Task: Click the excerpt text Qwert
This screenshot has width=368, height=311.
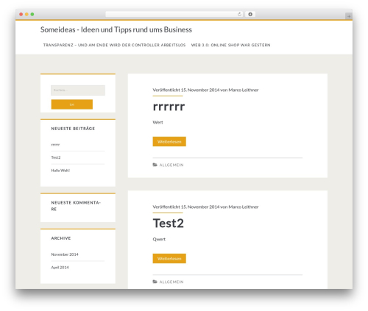Action: tap(159, 239)
